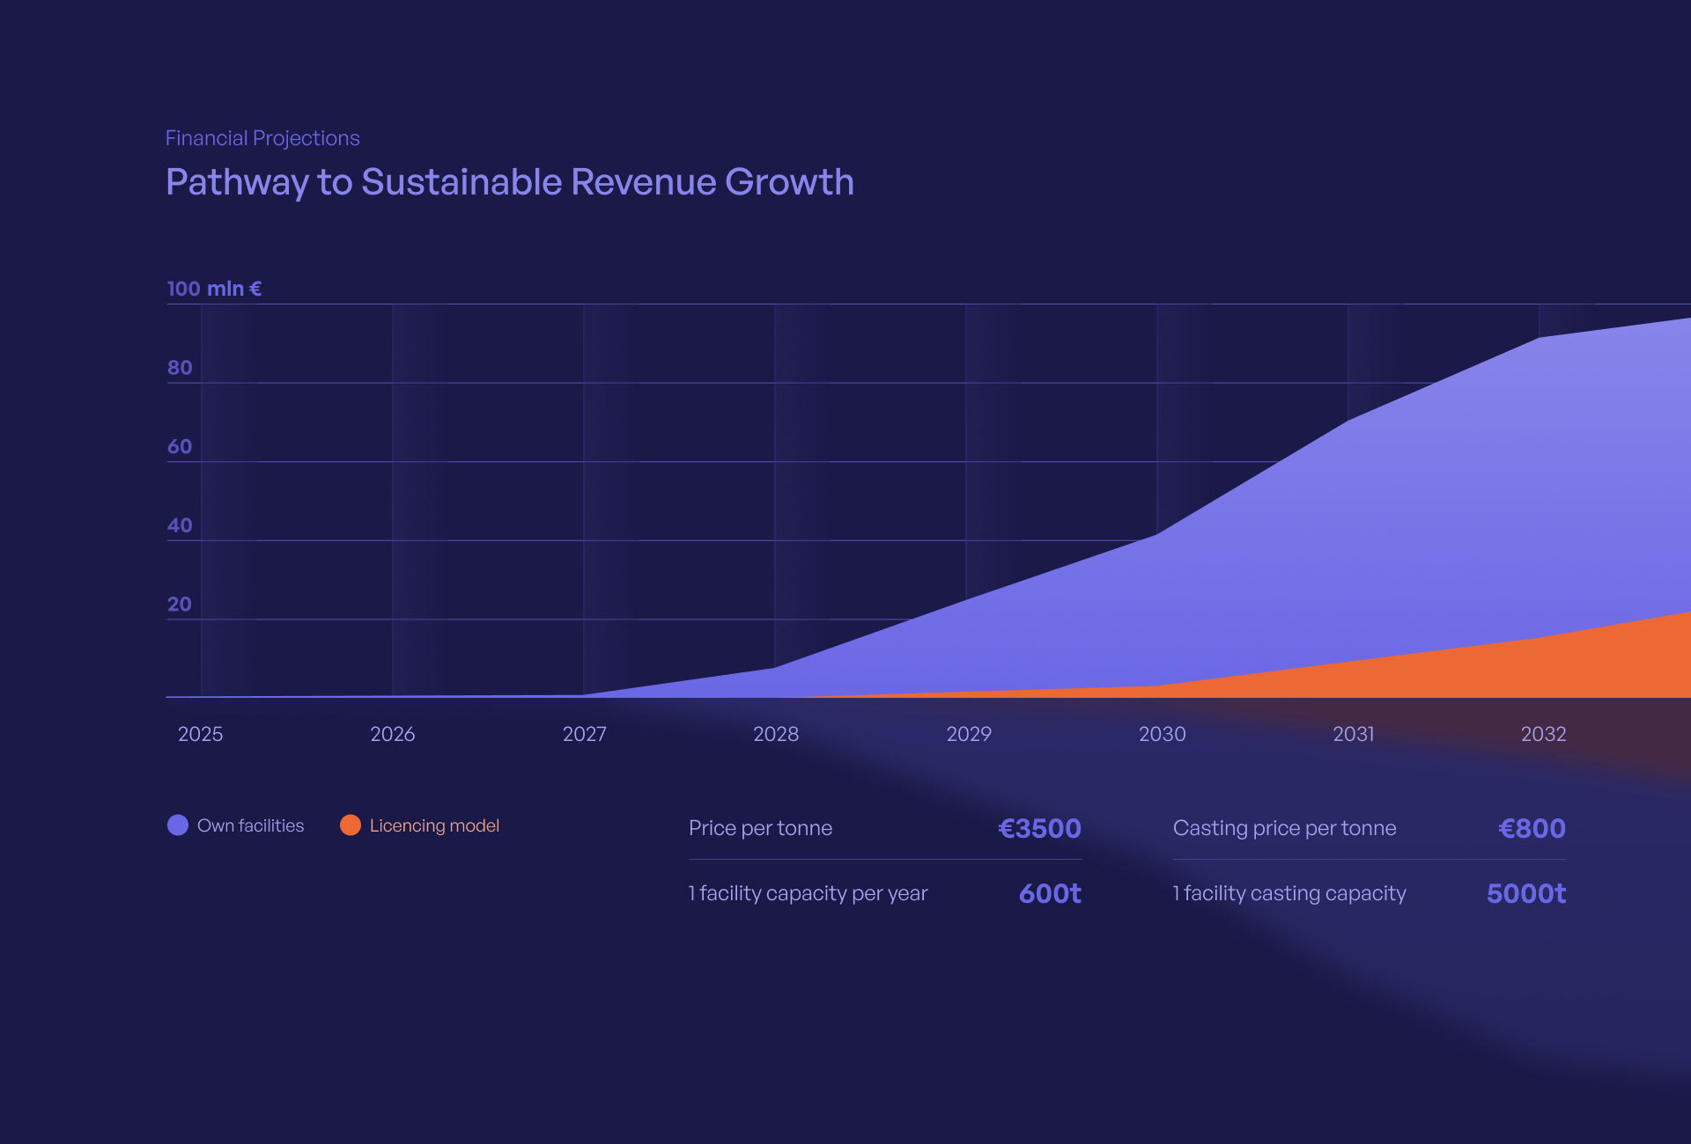Click the '40' y-axis label
1691x1144 pixels.
point(180,525)
